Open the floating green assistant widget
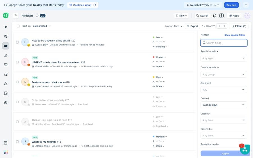Viewport: 253px width, 158px height. (x=245, y=149)
